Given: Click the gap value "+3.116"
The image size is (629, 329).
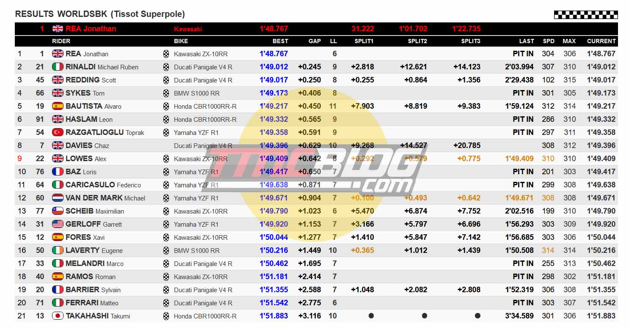Looking at the screenshot, I should [x=309, y=316].
